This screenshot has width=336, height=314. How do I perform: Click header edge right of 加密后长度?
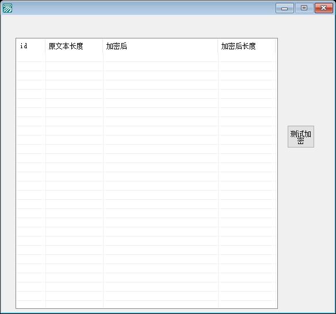pos(276,46)
